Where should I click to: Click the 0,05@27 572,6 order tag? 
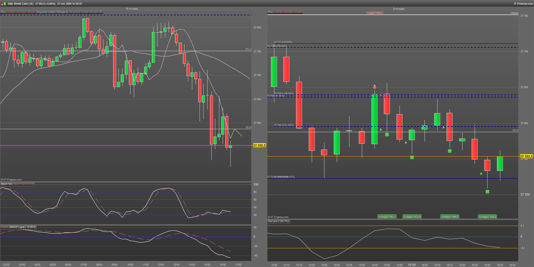412,217
